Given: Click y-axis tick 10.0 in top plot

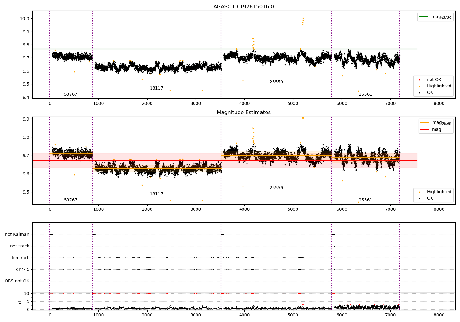Looking at the screenshot, I should tap(24, 19).
